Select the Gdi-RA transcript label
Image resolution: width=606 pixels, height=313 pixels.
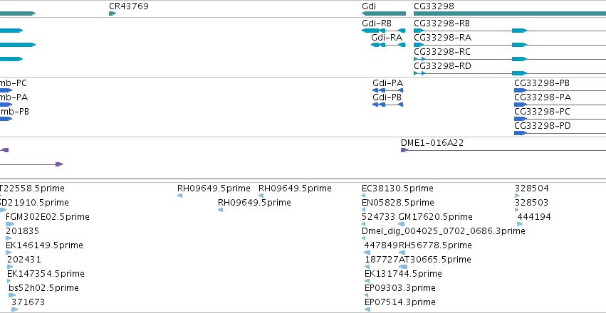click(x=387, y=38)
